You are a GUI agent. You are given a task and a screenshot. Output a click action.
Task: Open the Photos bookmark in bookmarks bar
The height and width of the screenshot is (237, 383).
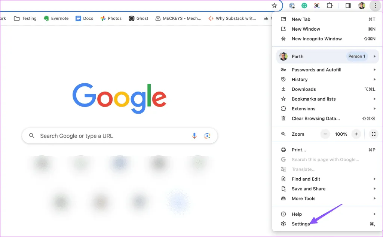tap(111, 18)
